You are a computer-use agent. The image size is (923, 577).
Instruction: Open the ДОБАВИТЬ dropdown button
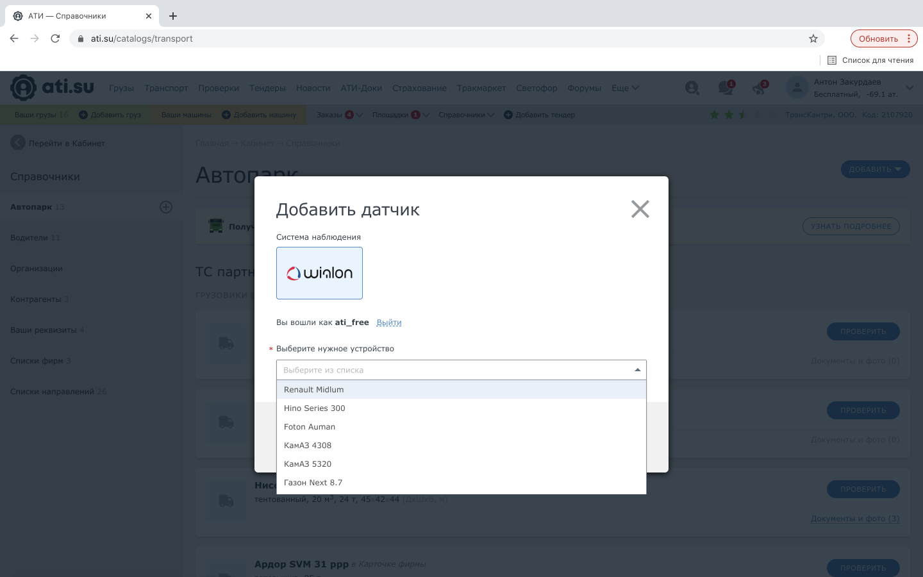875,169
